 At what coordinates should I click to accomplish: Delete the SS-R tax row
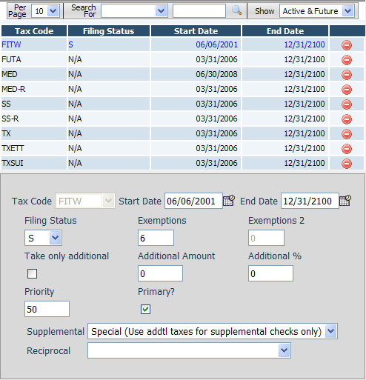[x=347, y=119]
